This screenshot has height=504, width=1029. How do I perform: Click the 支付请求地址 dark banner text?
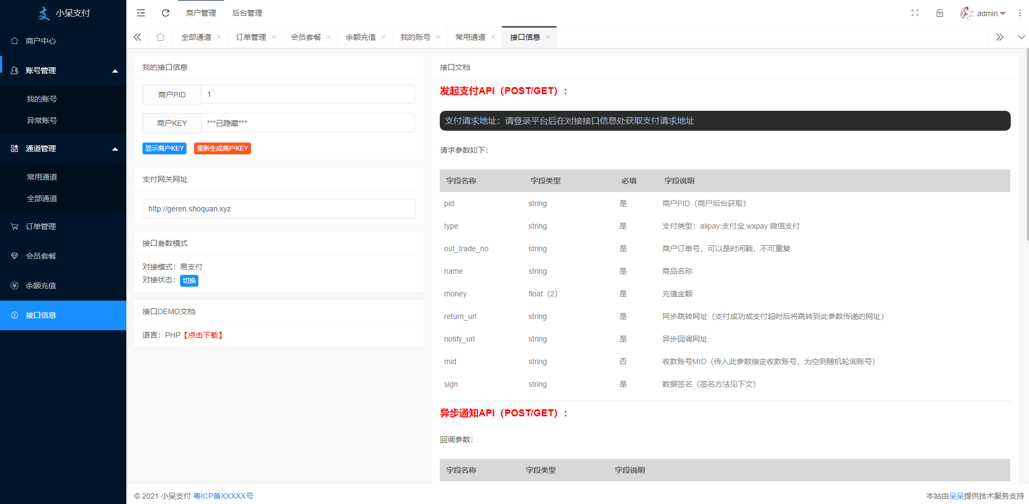click(569, 121)
